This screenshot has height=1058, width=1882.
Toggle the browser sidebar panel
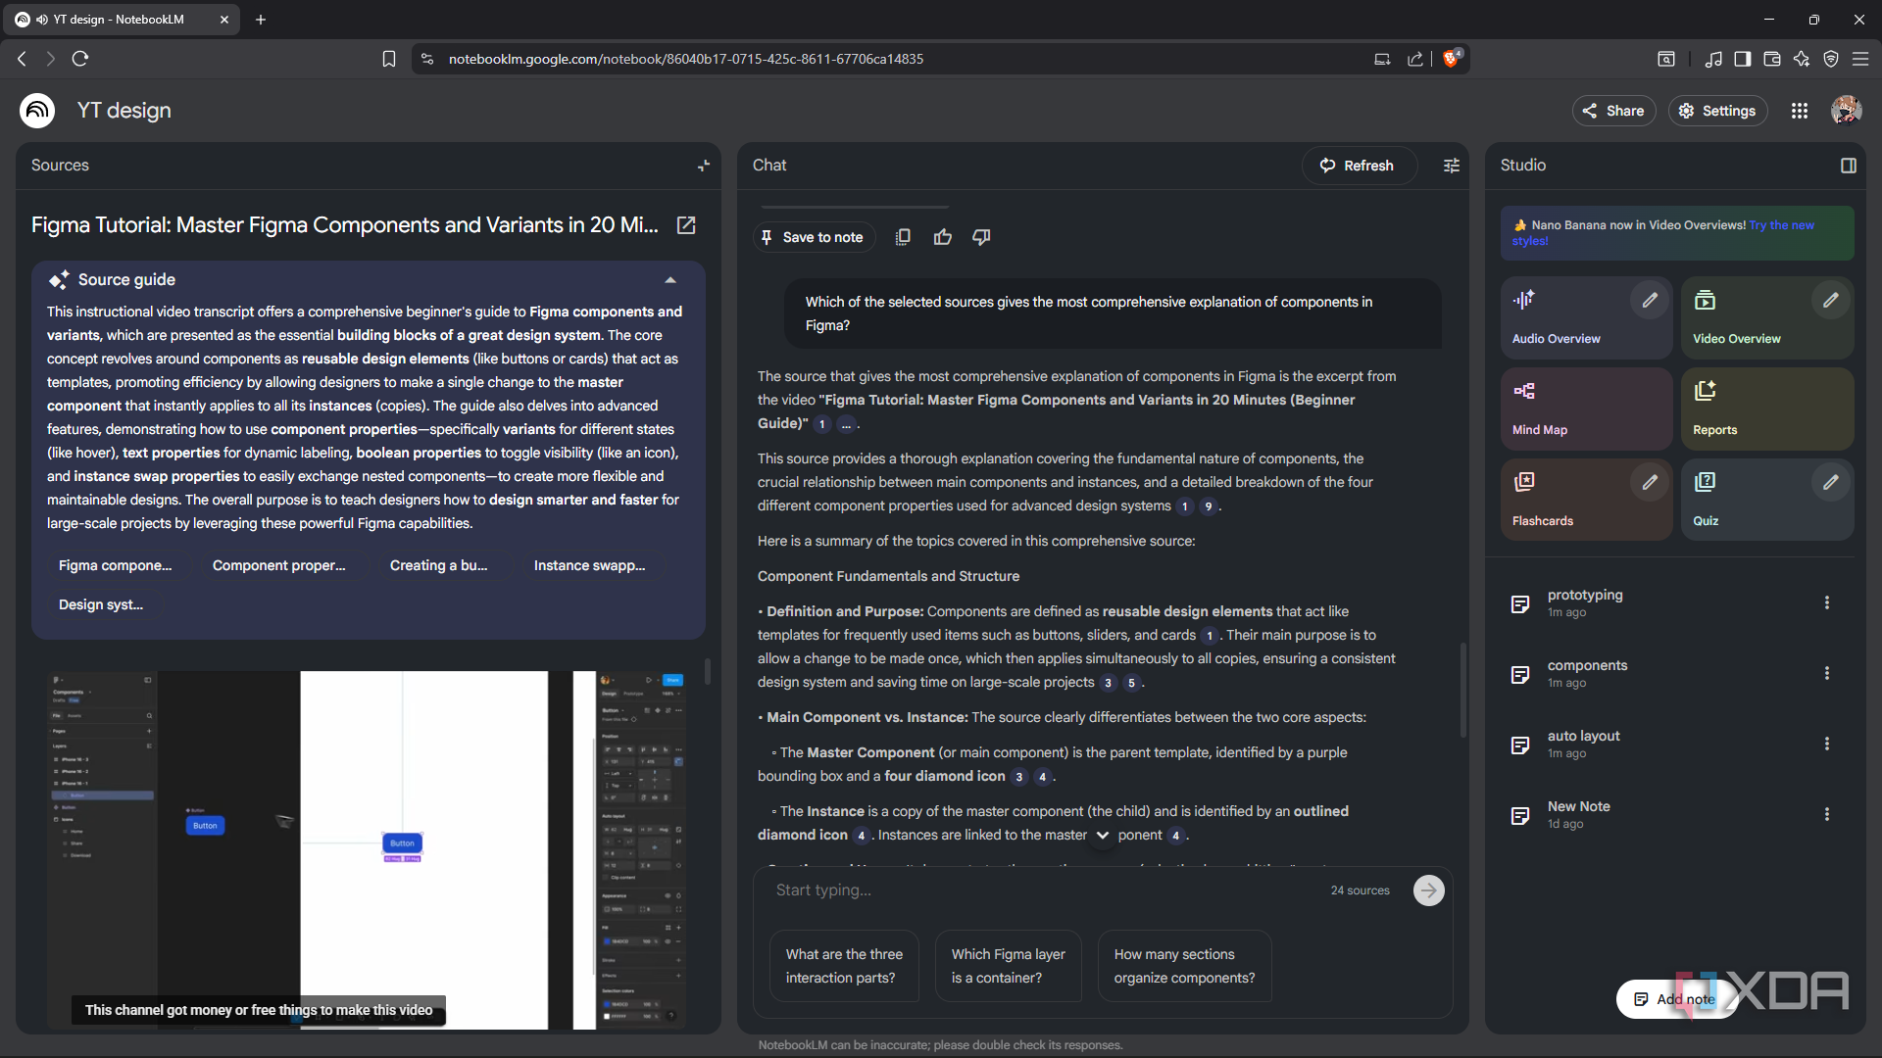coord(1742,59)
